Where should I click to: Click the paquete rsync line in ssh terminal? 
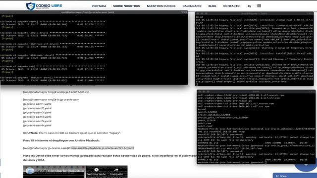coord(53,21)
